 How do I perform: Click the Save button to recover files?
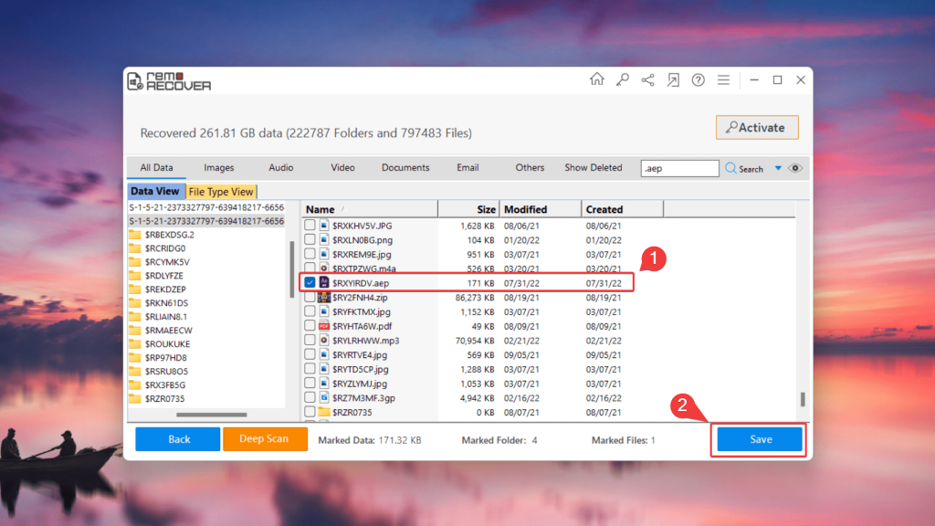pos(758,438)
